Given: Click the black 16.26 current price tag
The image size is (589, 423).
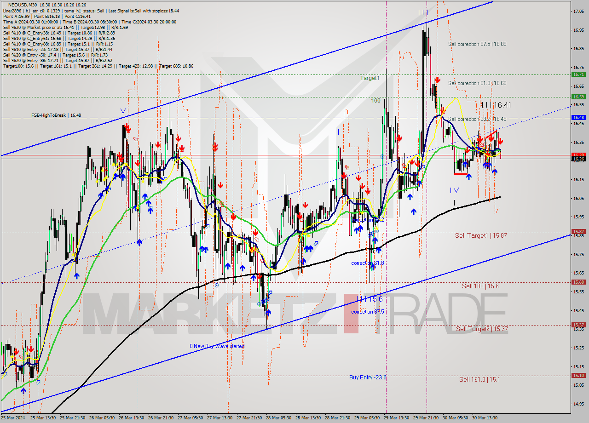Looking at the screenshot, I should tap(578, 159).
